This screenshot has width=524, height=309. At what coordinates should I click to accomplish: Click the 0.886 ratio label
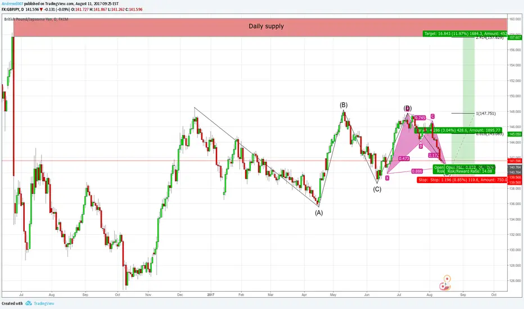[417, 171]
